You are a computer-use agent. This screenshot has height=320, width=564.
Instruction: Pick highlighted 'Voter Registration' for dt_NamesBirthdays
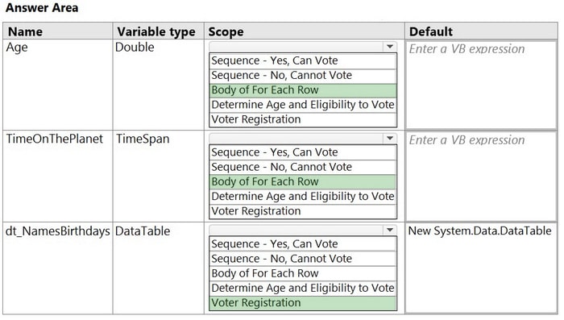pyautogui.click(x=303, y=303)
